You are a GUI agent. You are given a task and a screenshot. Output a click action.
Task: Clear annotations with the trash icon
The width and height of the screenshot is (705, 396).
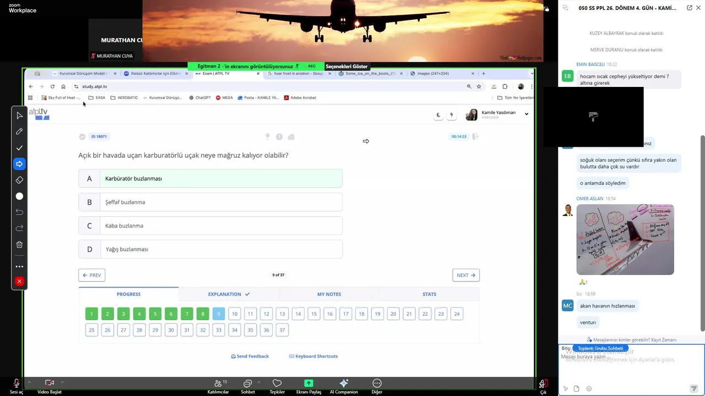tap(19, 245)
